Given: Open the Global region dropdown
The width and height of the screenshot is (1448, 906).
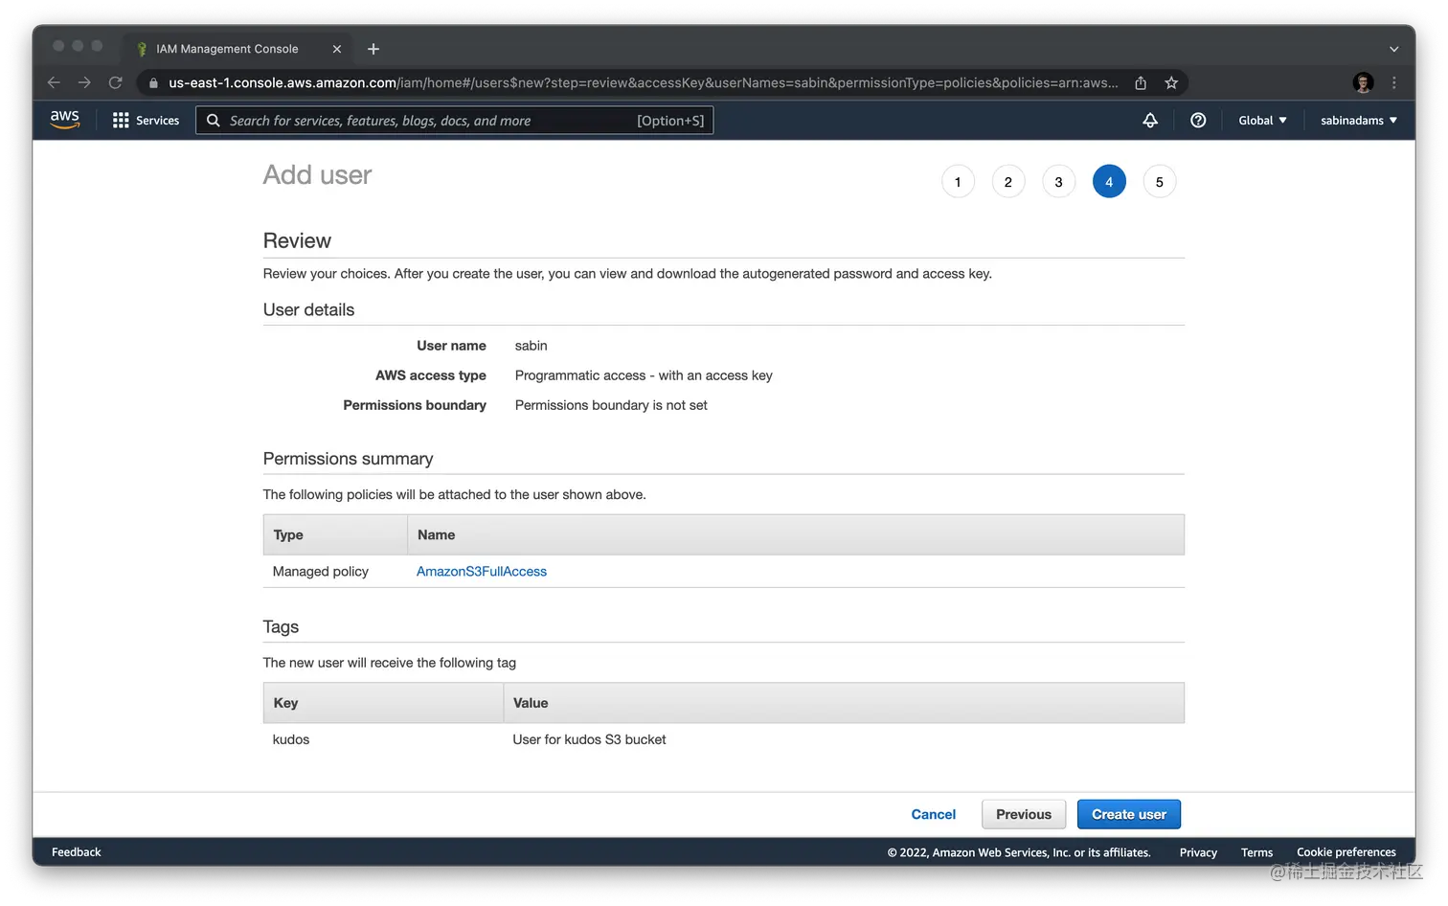Looking at the screenshot, I should click(1261, 120).
